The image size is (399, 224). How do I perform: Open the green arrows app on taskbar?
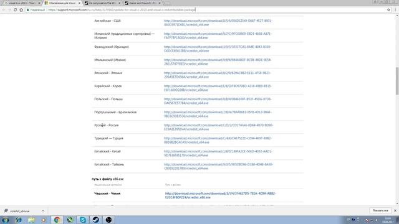[70, 220]
